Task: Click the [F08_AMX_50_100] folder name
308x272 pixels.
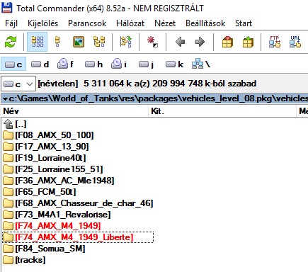Action: [55, 135]
